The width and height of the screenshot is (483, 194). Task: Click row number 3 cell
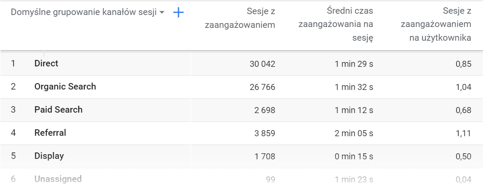[13, 110]
